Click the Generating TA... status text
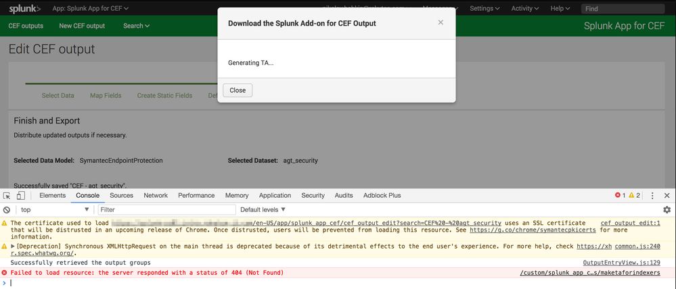Screen dimensions: 676x289 tap(251, 63)
